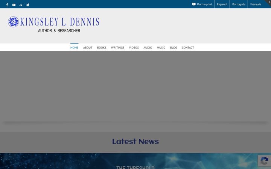
Task: Expand the sliding bar plus toggle
Action: (269, 2)
